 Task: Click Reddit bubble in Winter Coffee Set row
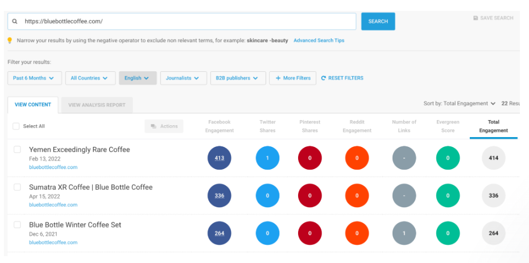pos(357,233)
